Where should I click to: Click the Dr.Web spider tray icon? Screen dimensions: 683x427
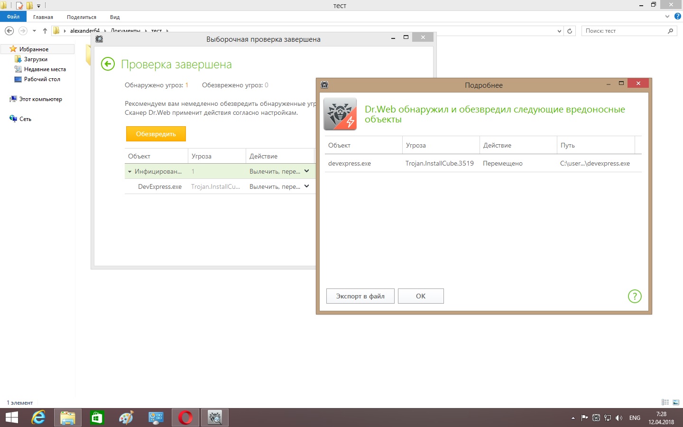pos(596,418)
